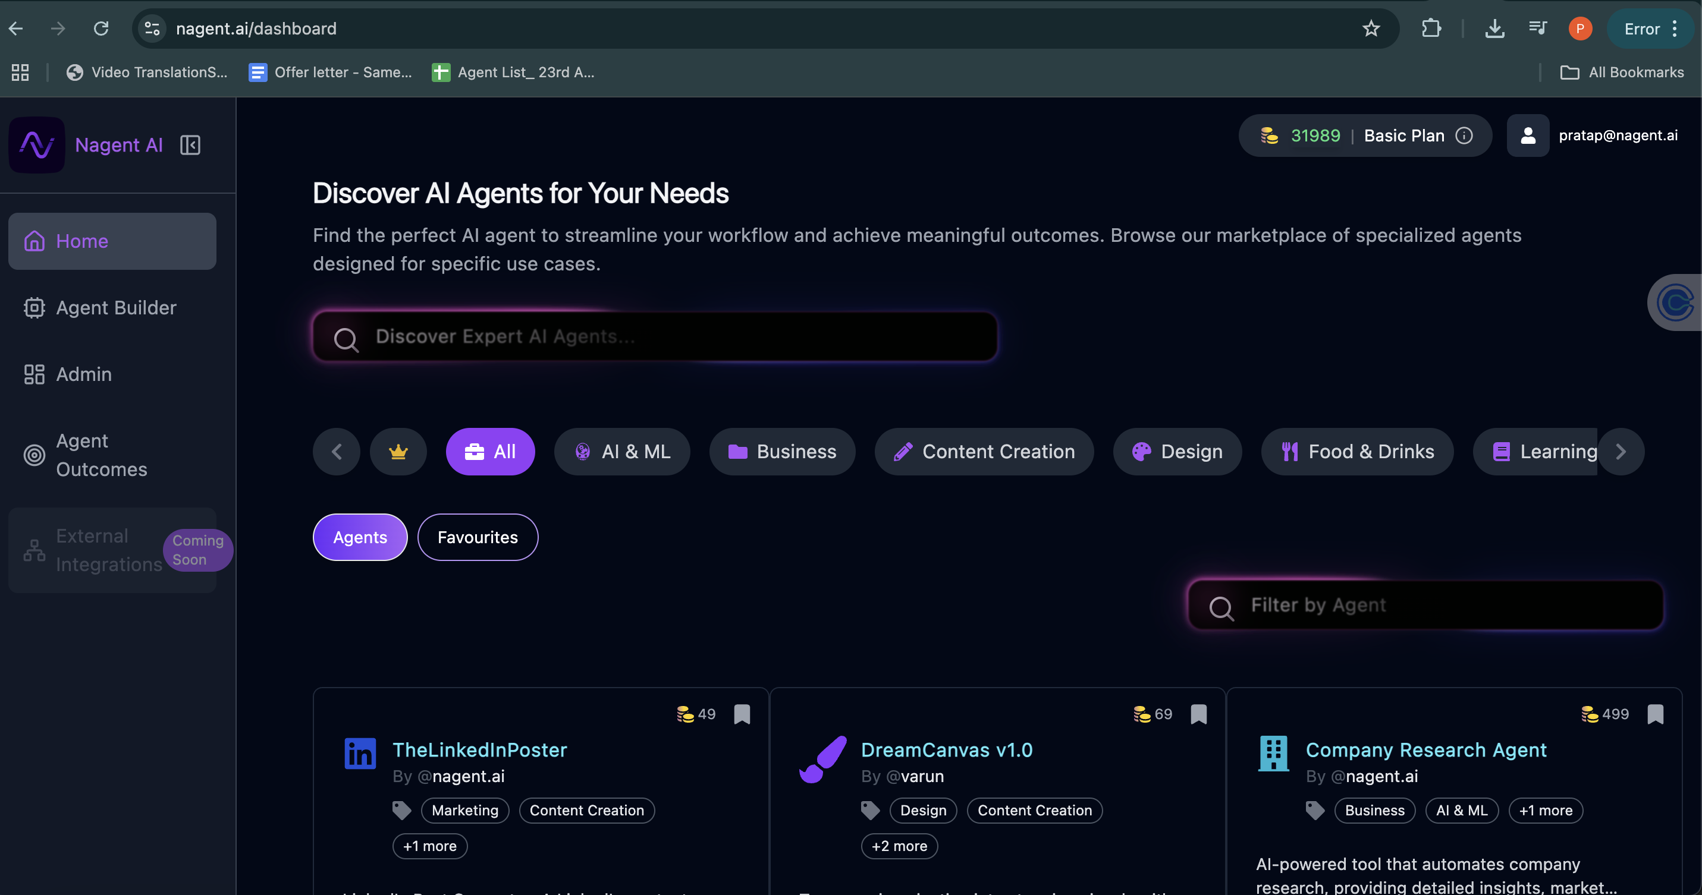Expand the +2 more tags on DreamCanvas
The image size is (1702, 895).
(899, 846)
